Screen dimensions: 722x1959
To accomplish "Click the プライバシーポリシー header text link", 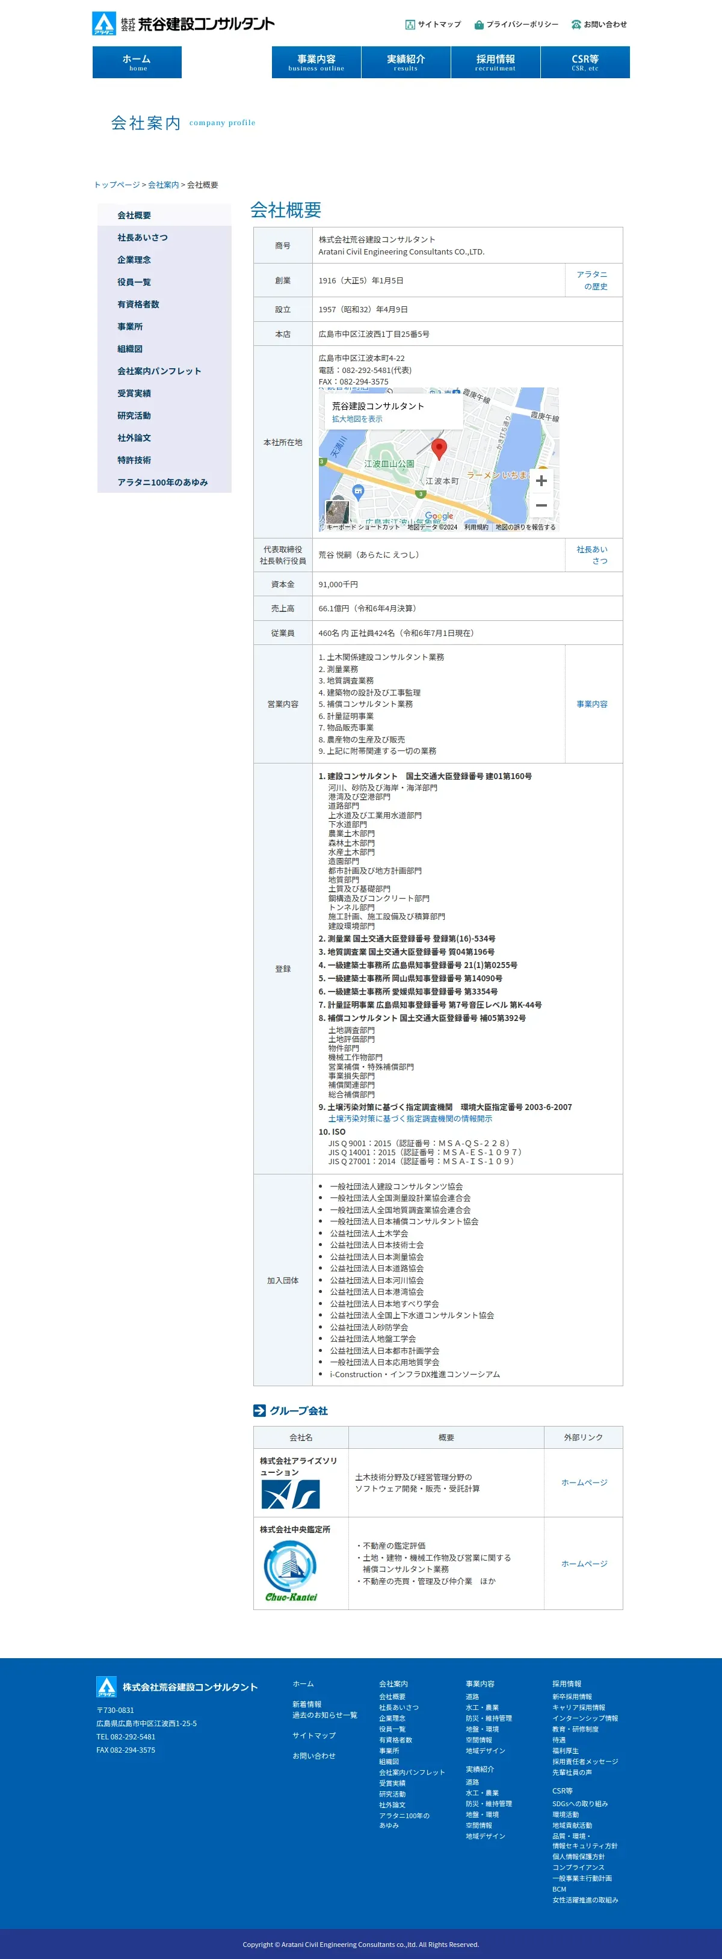I will (522, 24).
